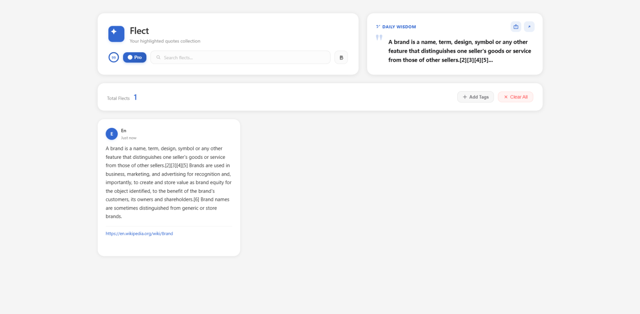
Task: Click the Flect sparkle logo icon
Action: click(116, 34)
